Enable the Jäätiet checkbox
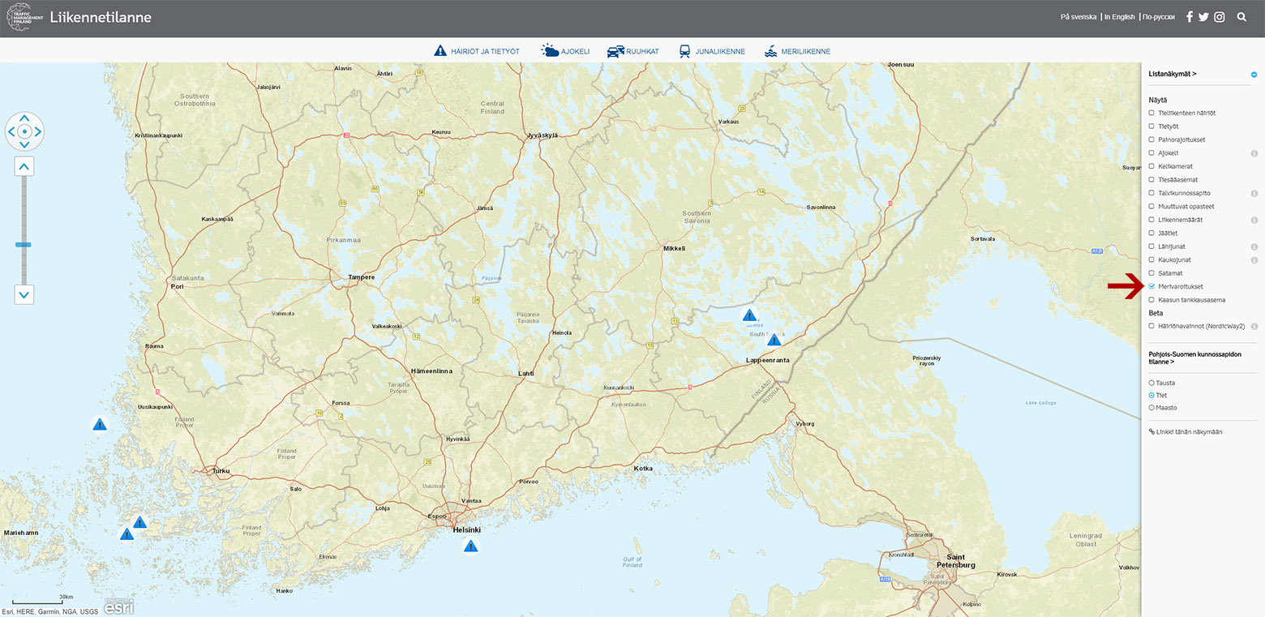 (x=1151, y=233)
